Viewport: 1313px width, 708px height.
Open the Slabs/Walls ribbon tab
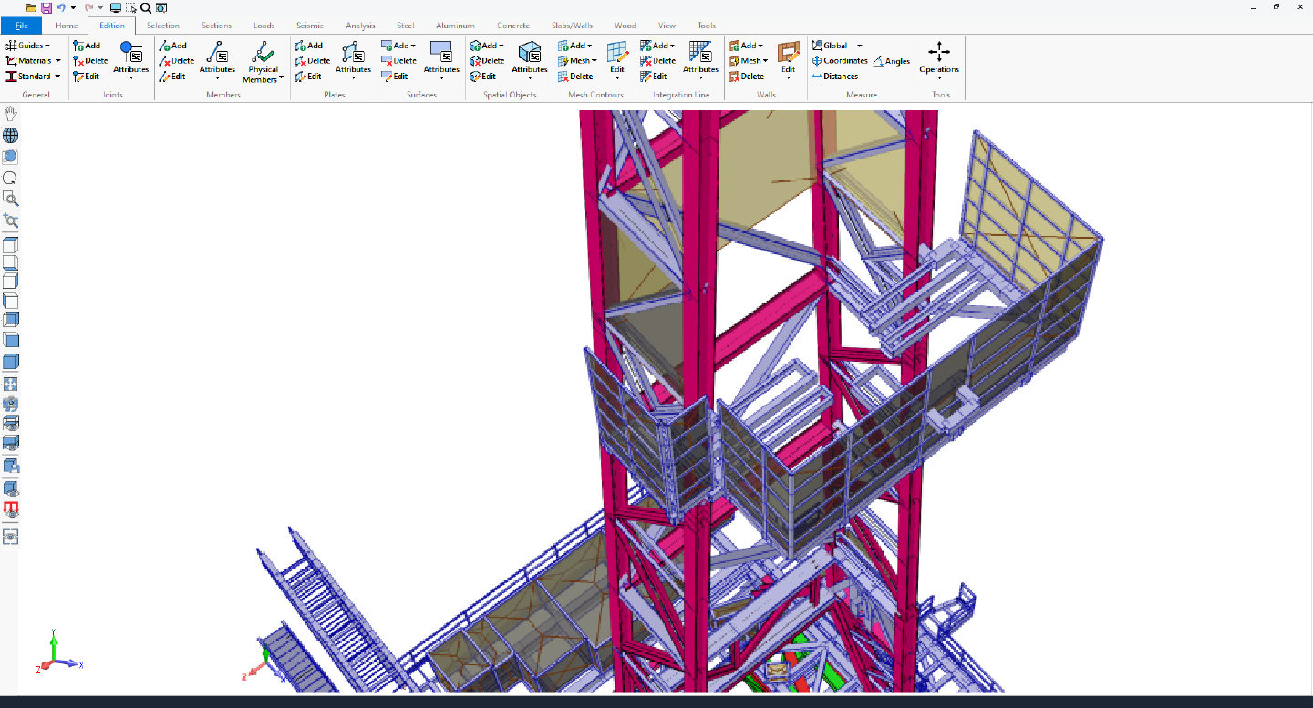[571, 25]
